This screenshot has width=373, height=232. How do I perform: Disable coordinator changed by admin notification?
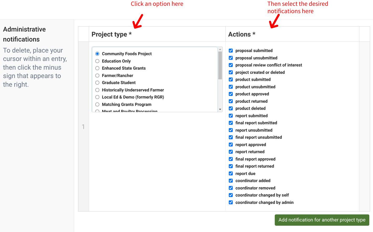231,202
